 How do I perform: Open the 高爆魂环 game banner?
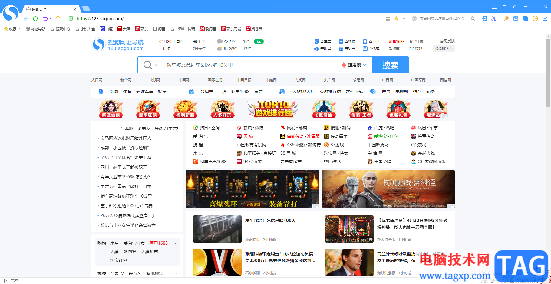pos(252,189)
